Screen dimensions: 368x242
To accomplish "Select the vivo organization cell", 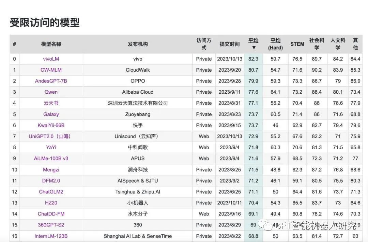I will [x=138, y=59].
